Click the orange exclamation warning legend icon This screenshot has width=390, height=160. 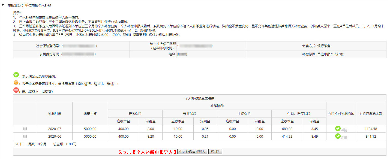(16, 82)
